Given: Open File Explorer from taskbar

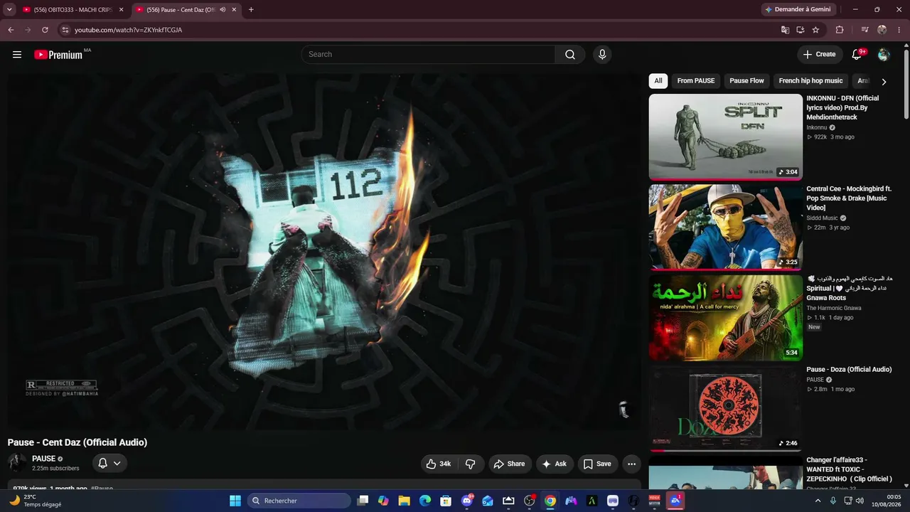Looking at the screenshot, I should pos(404,501).
